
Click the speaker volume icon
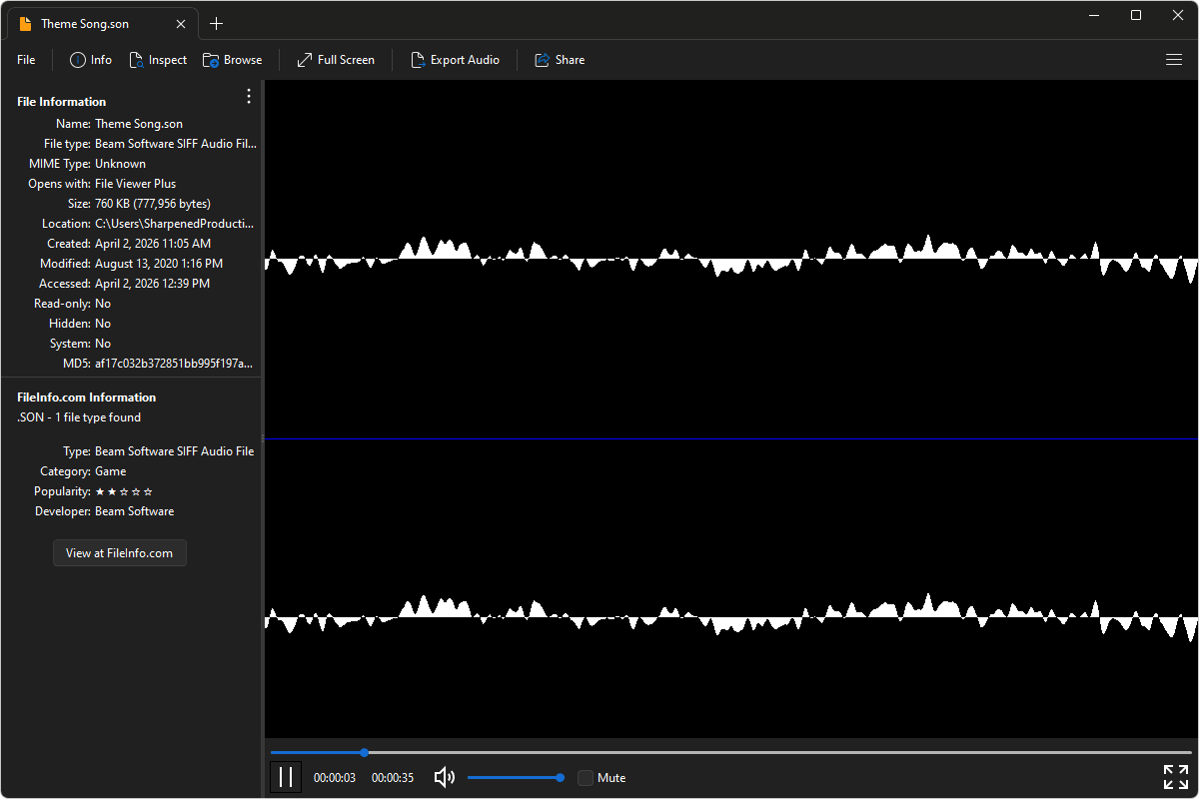[445, 777]
